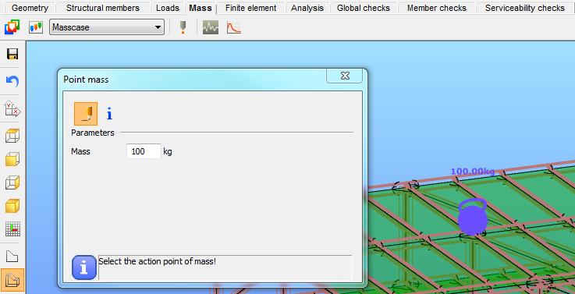Click the pencil draw icon in Point mass
This screenshot has width=575, height=294.
coord(86,114)
